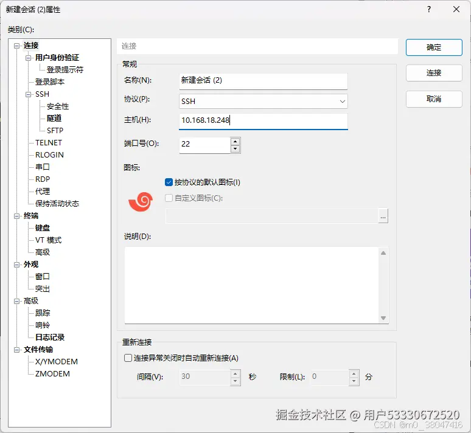
Task: Select 登录提示符 tree item
Action: (65, 70)
